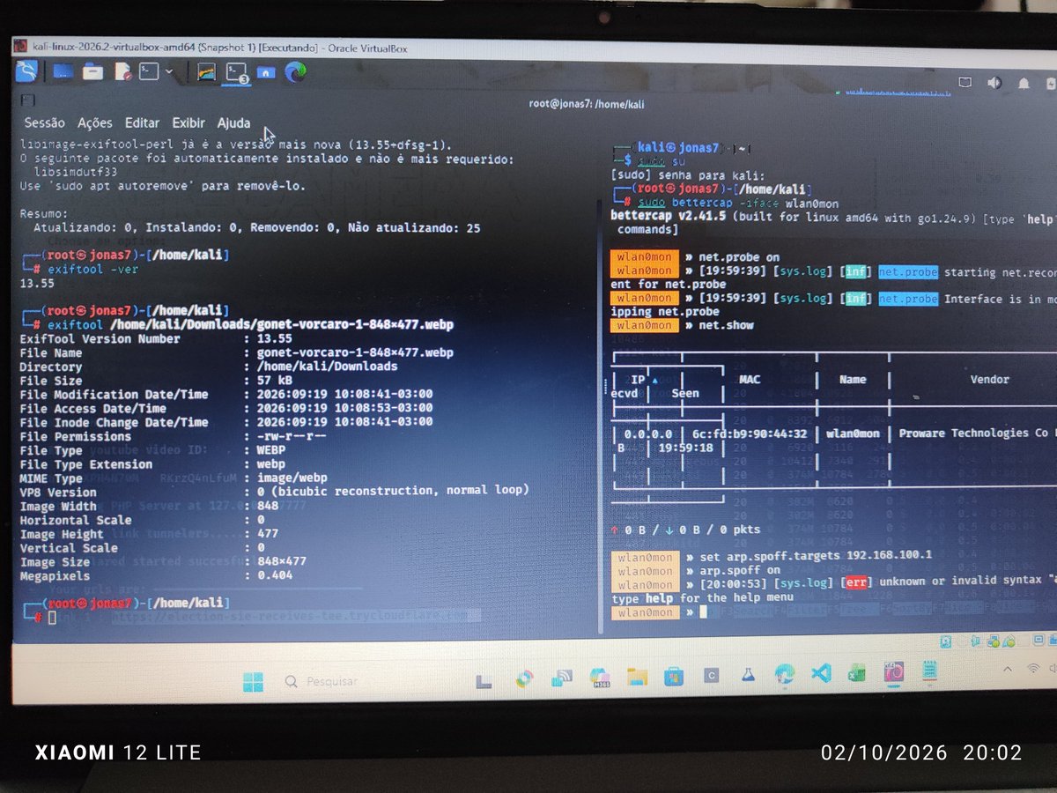
Task: Click the CPU usage graph in the Kali panel
Action: (x=898, y=90)
